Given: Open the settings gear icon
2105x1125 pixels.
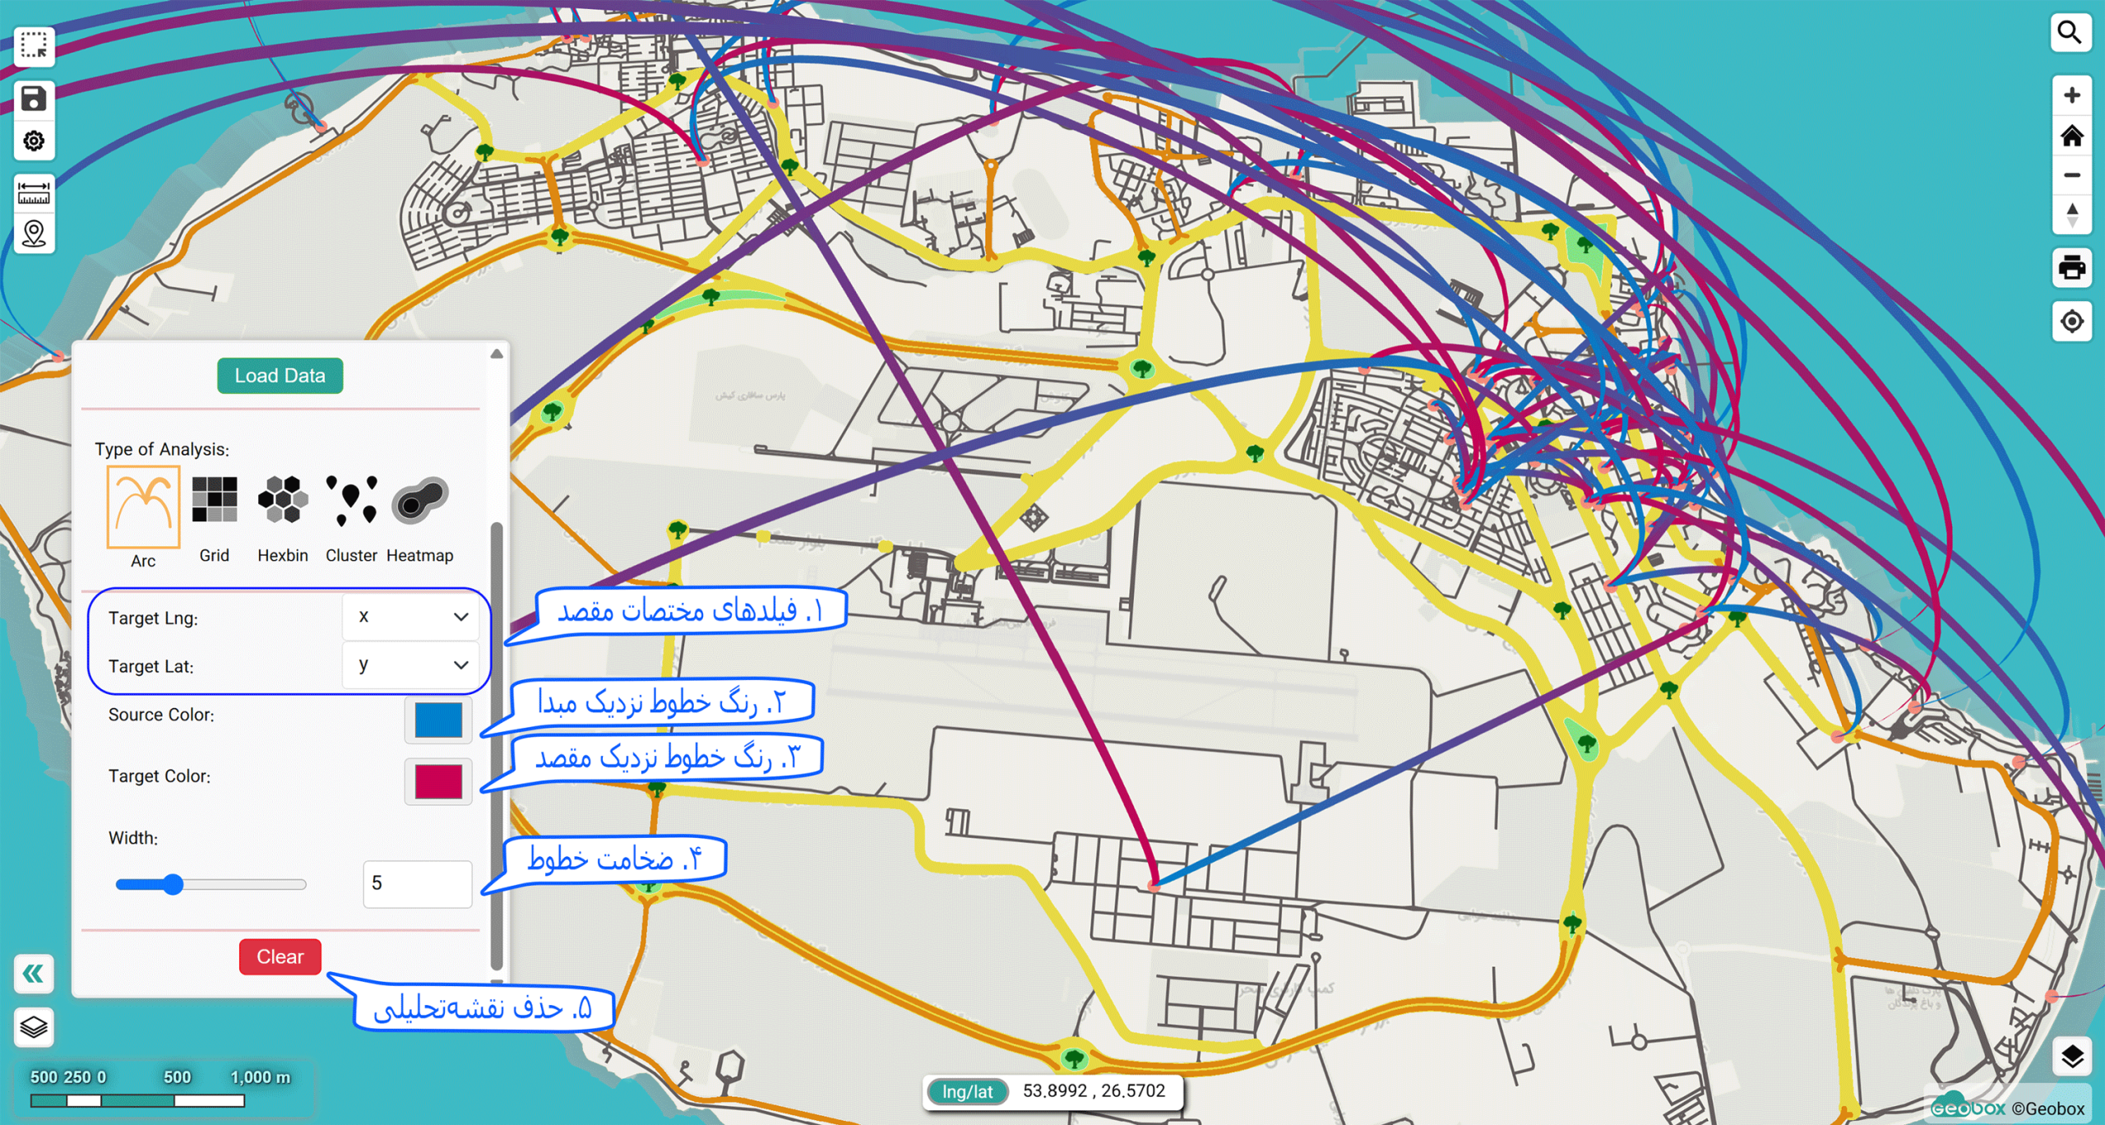Looking at the screenshot, I should tap(34, 141).
